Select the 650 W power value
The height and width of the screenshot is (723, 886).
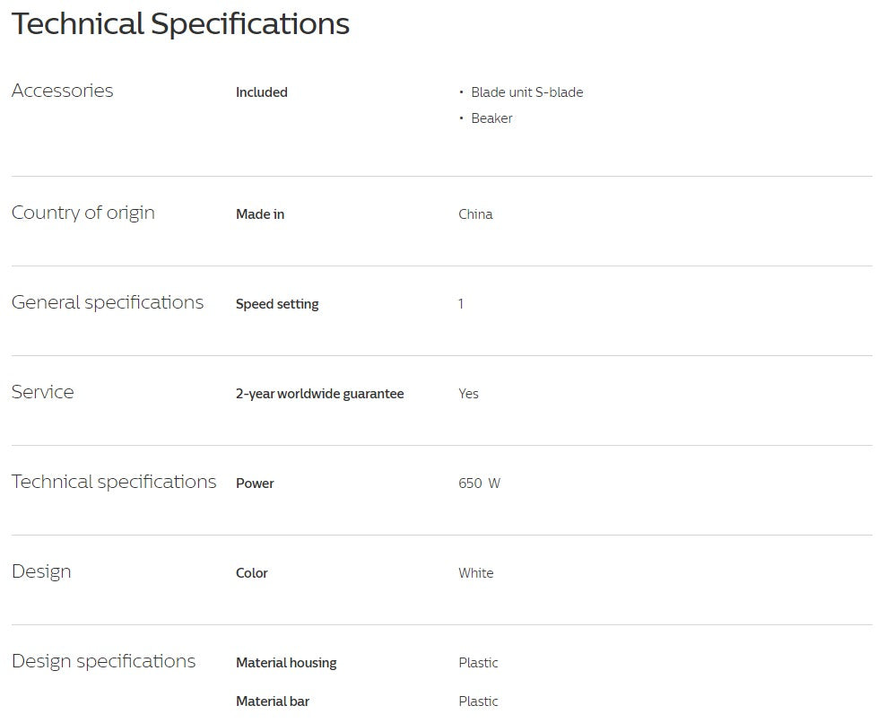click(x=479, y=483)
